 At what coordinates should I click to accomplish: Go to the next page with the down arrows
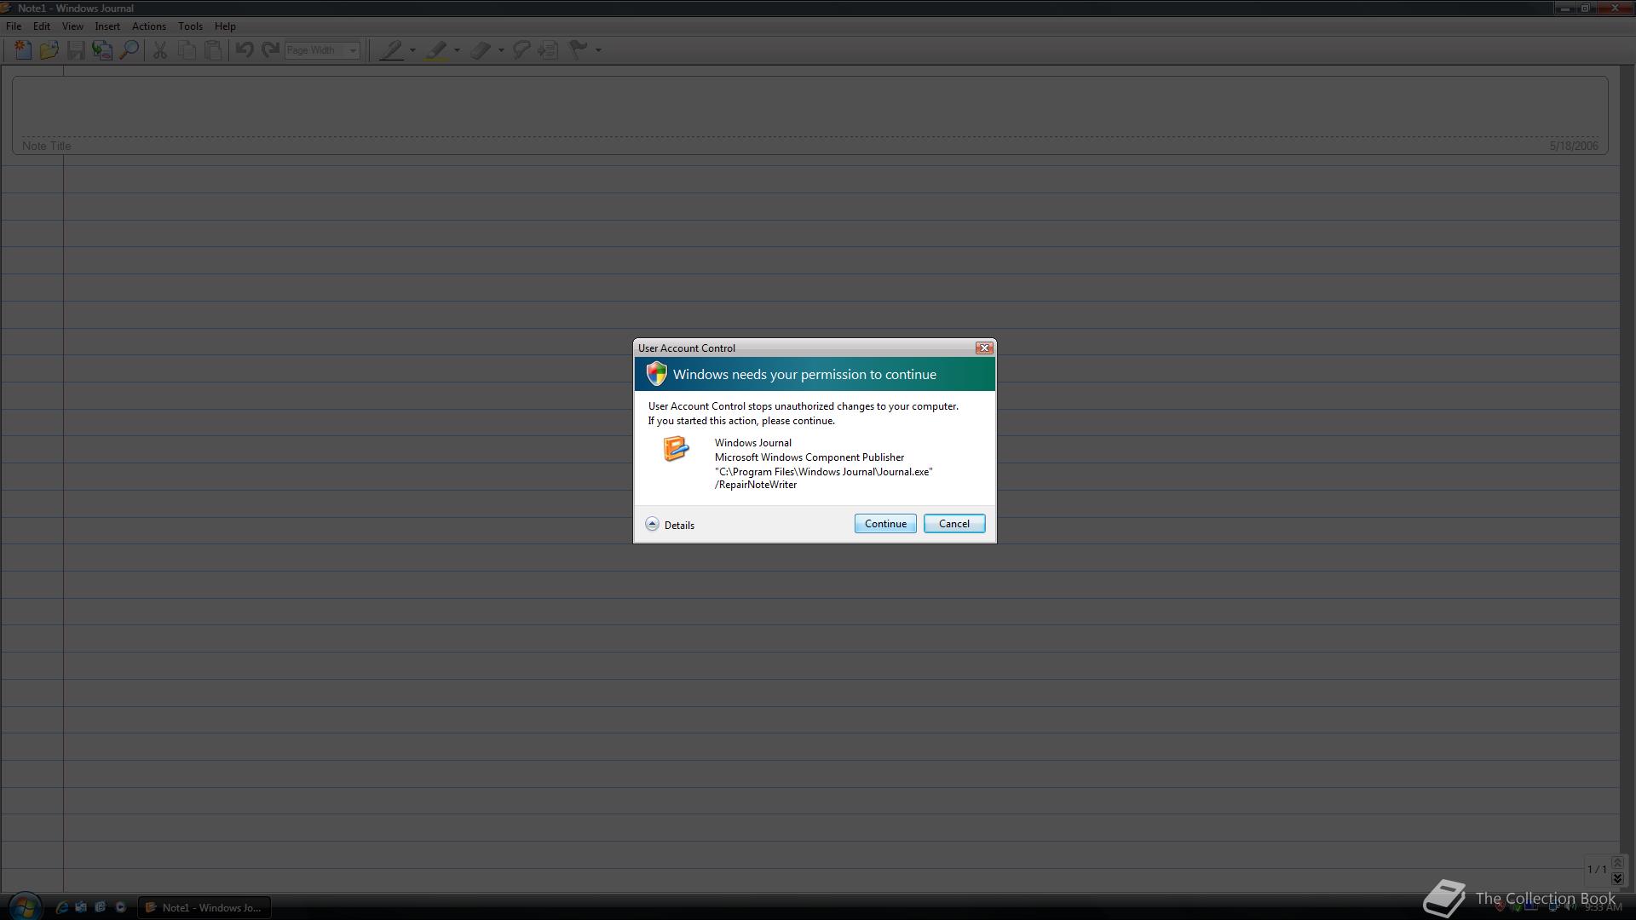click(x=1617, y=878)
